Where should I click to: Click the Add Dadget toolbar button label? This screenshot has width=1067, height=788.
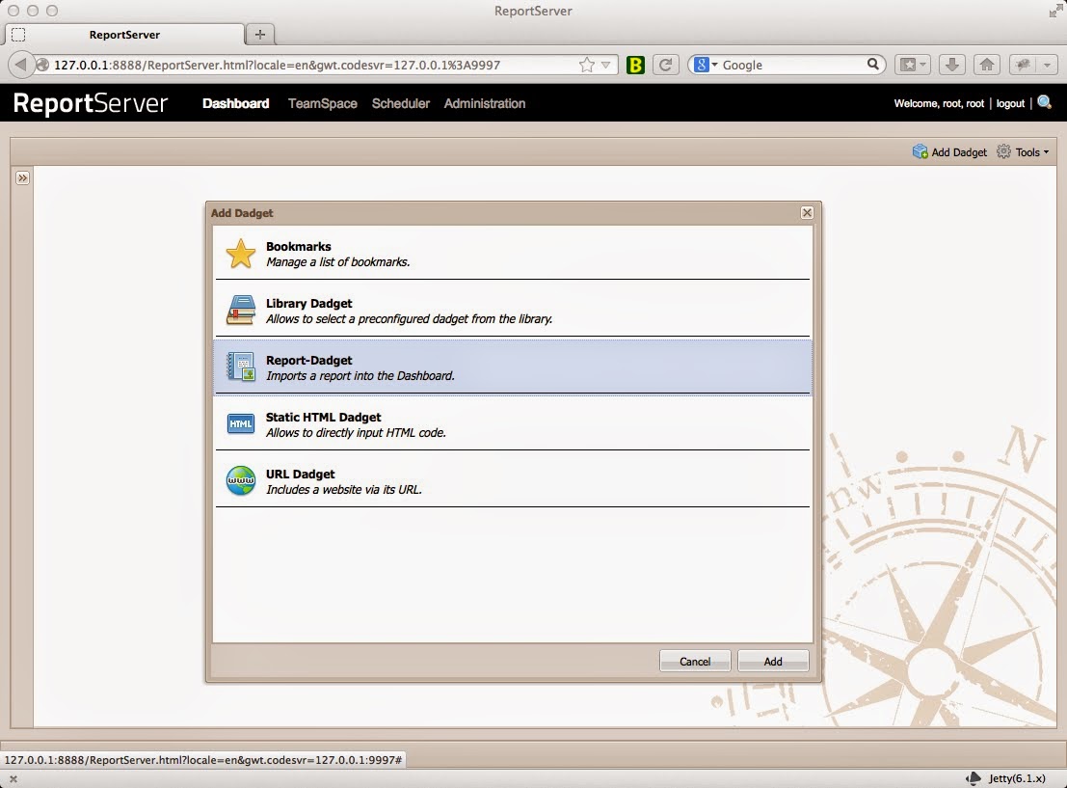pyautogui.click(x=959, y=151)
